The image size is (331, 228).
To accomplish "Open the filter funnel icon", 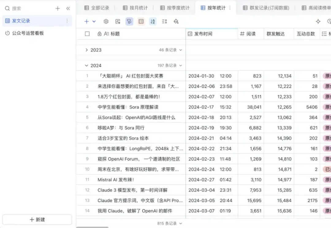I will 129,21.
